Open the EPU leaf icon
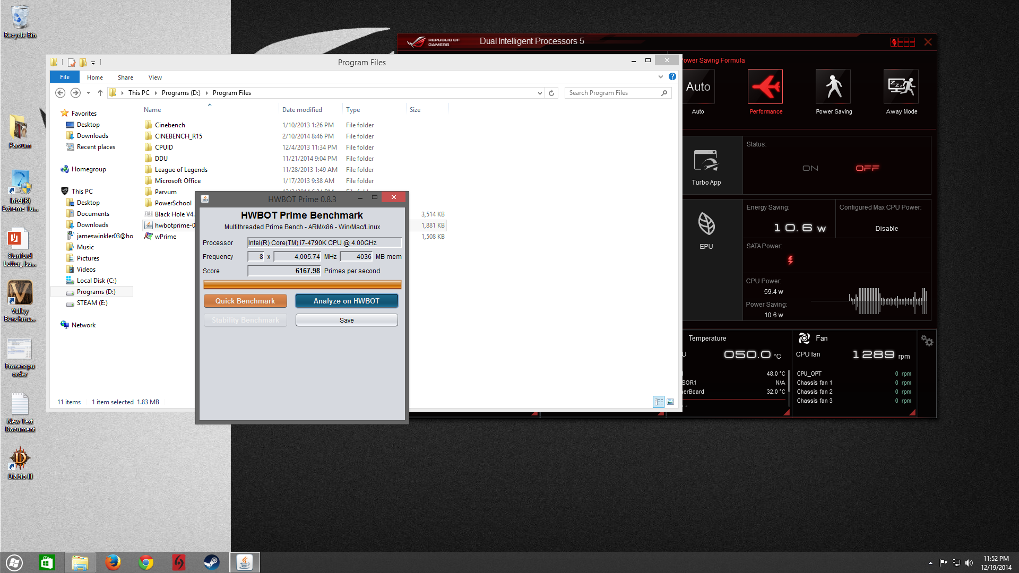Screen dimensions: 1019x573 tap(706, 224)
